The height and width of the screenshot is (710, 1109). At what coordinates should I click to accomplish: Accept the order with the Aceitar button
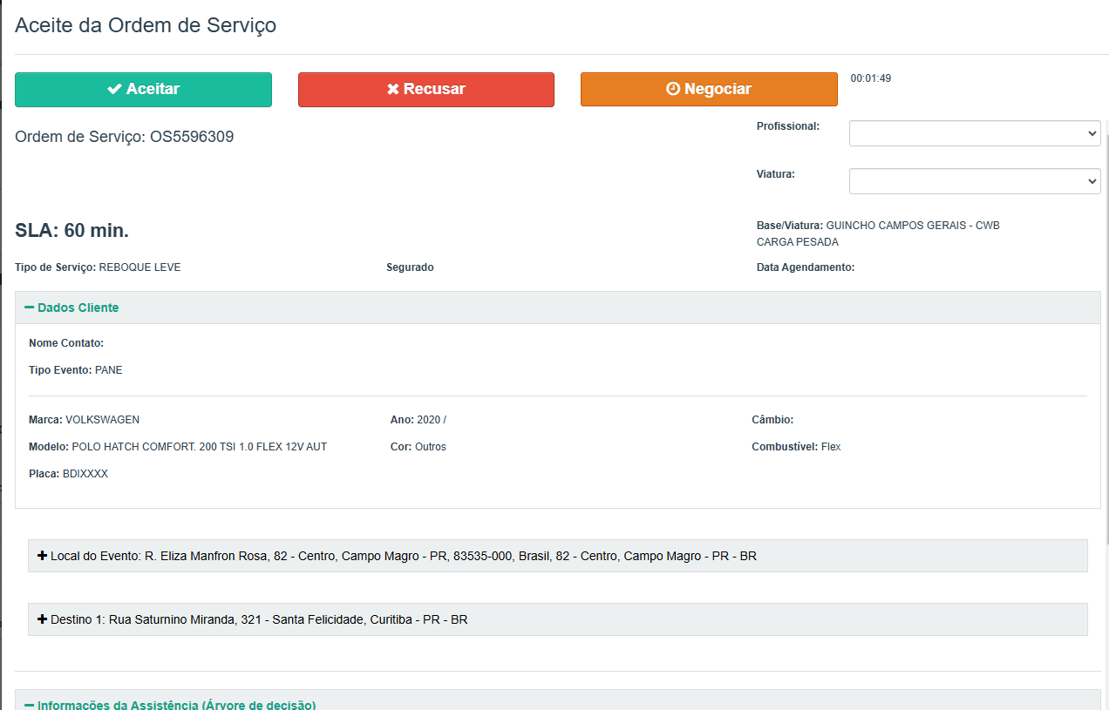point(143,89)
